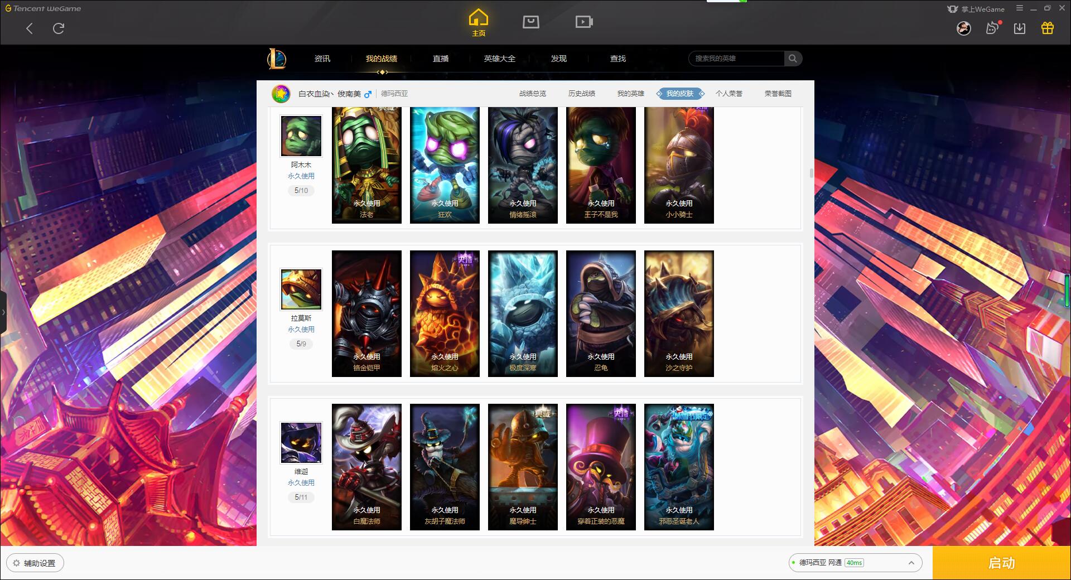This screenshot has width=1071, height=580.
Task: Open the 个人荣誉 sub-tab
Action: coord(729,94)
